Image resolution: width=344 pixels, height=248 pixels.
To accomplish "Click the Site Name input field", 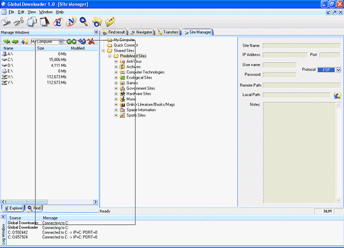I will pos(301,45).
